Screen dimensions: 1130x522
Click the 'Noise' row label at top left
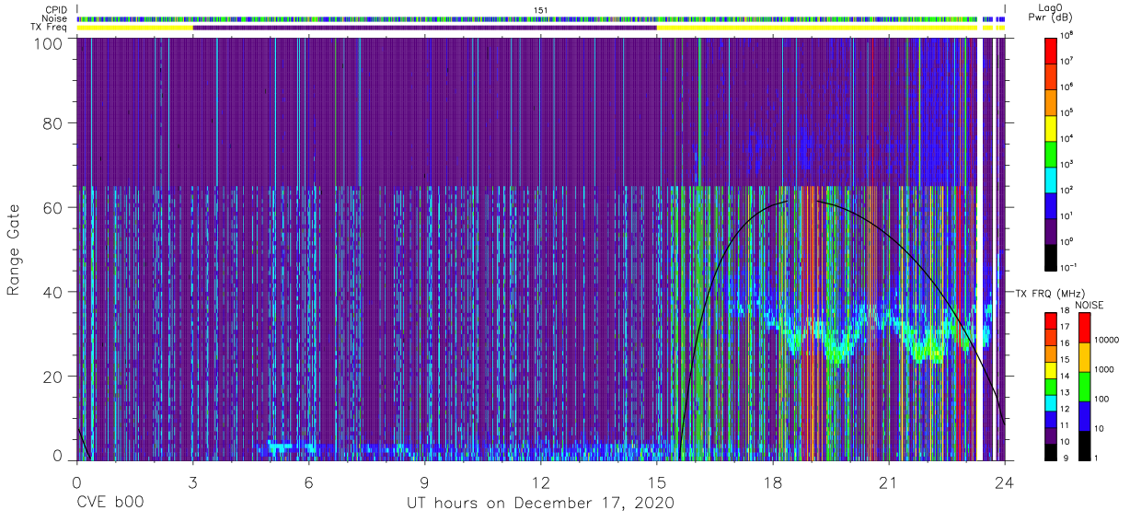coord(55,18)
